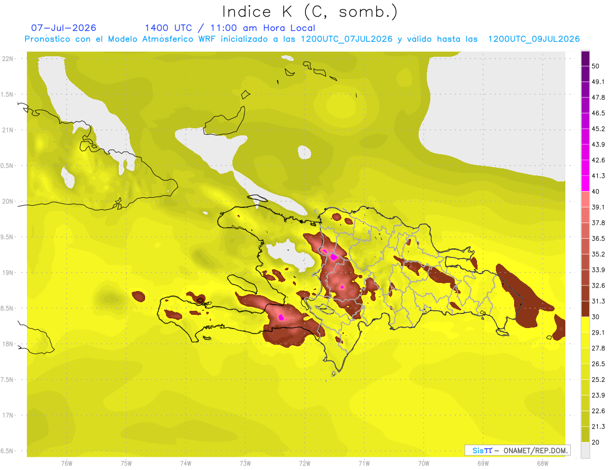Click the "36.5" color scale value
Viewport: 609px width, 470px height.
[598, 238]
